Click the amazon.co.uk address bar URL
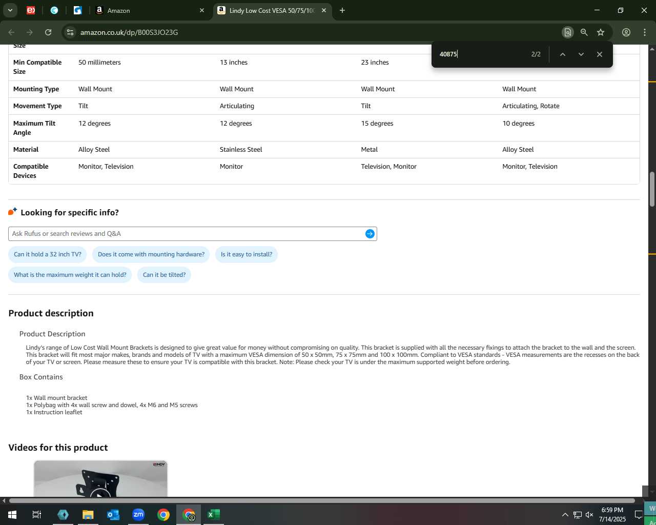 coord(129,32)
